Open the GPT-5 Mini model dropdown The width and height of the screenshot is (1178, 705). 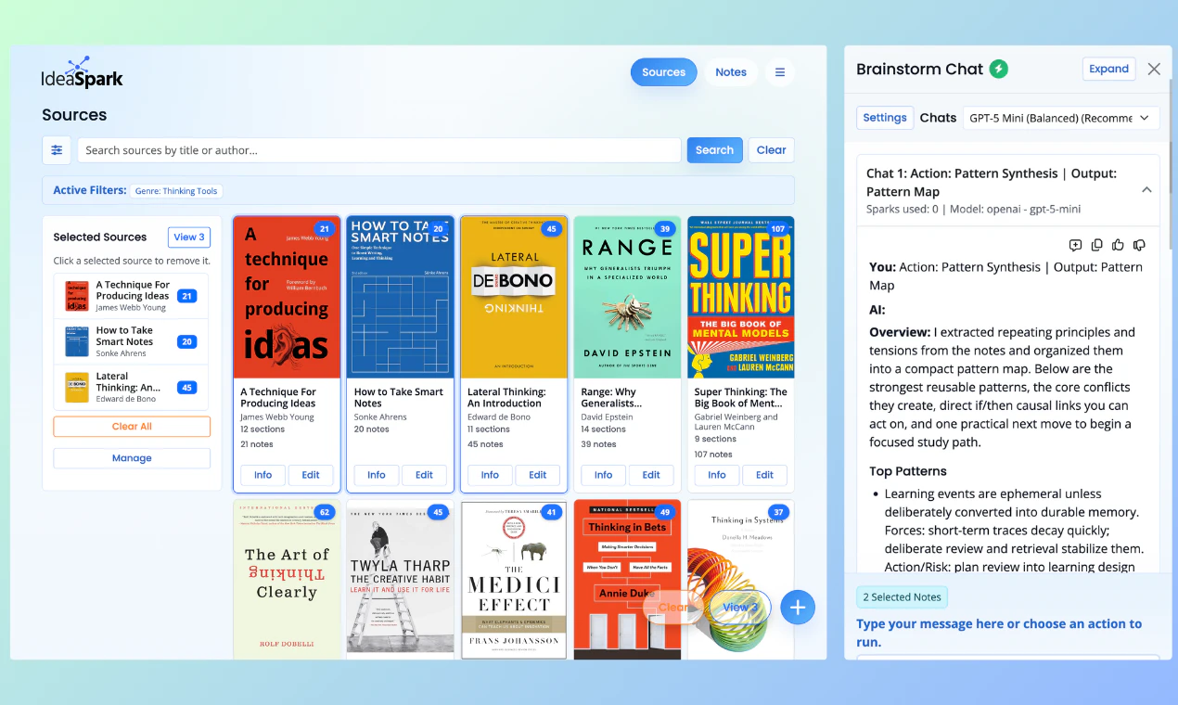click(x=1061, y=118)
